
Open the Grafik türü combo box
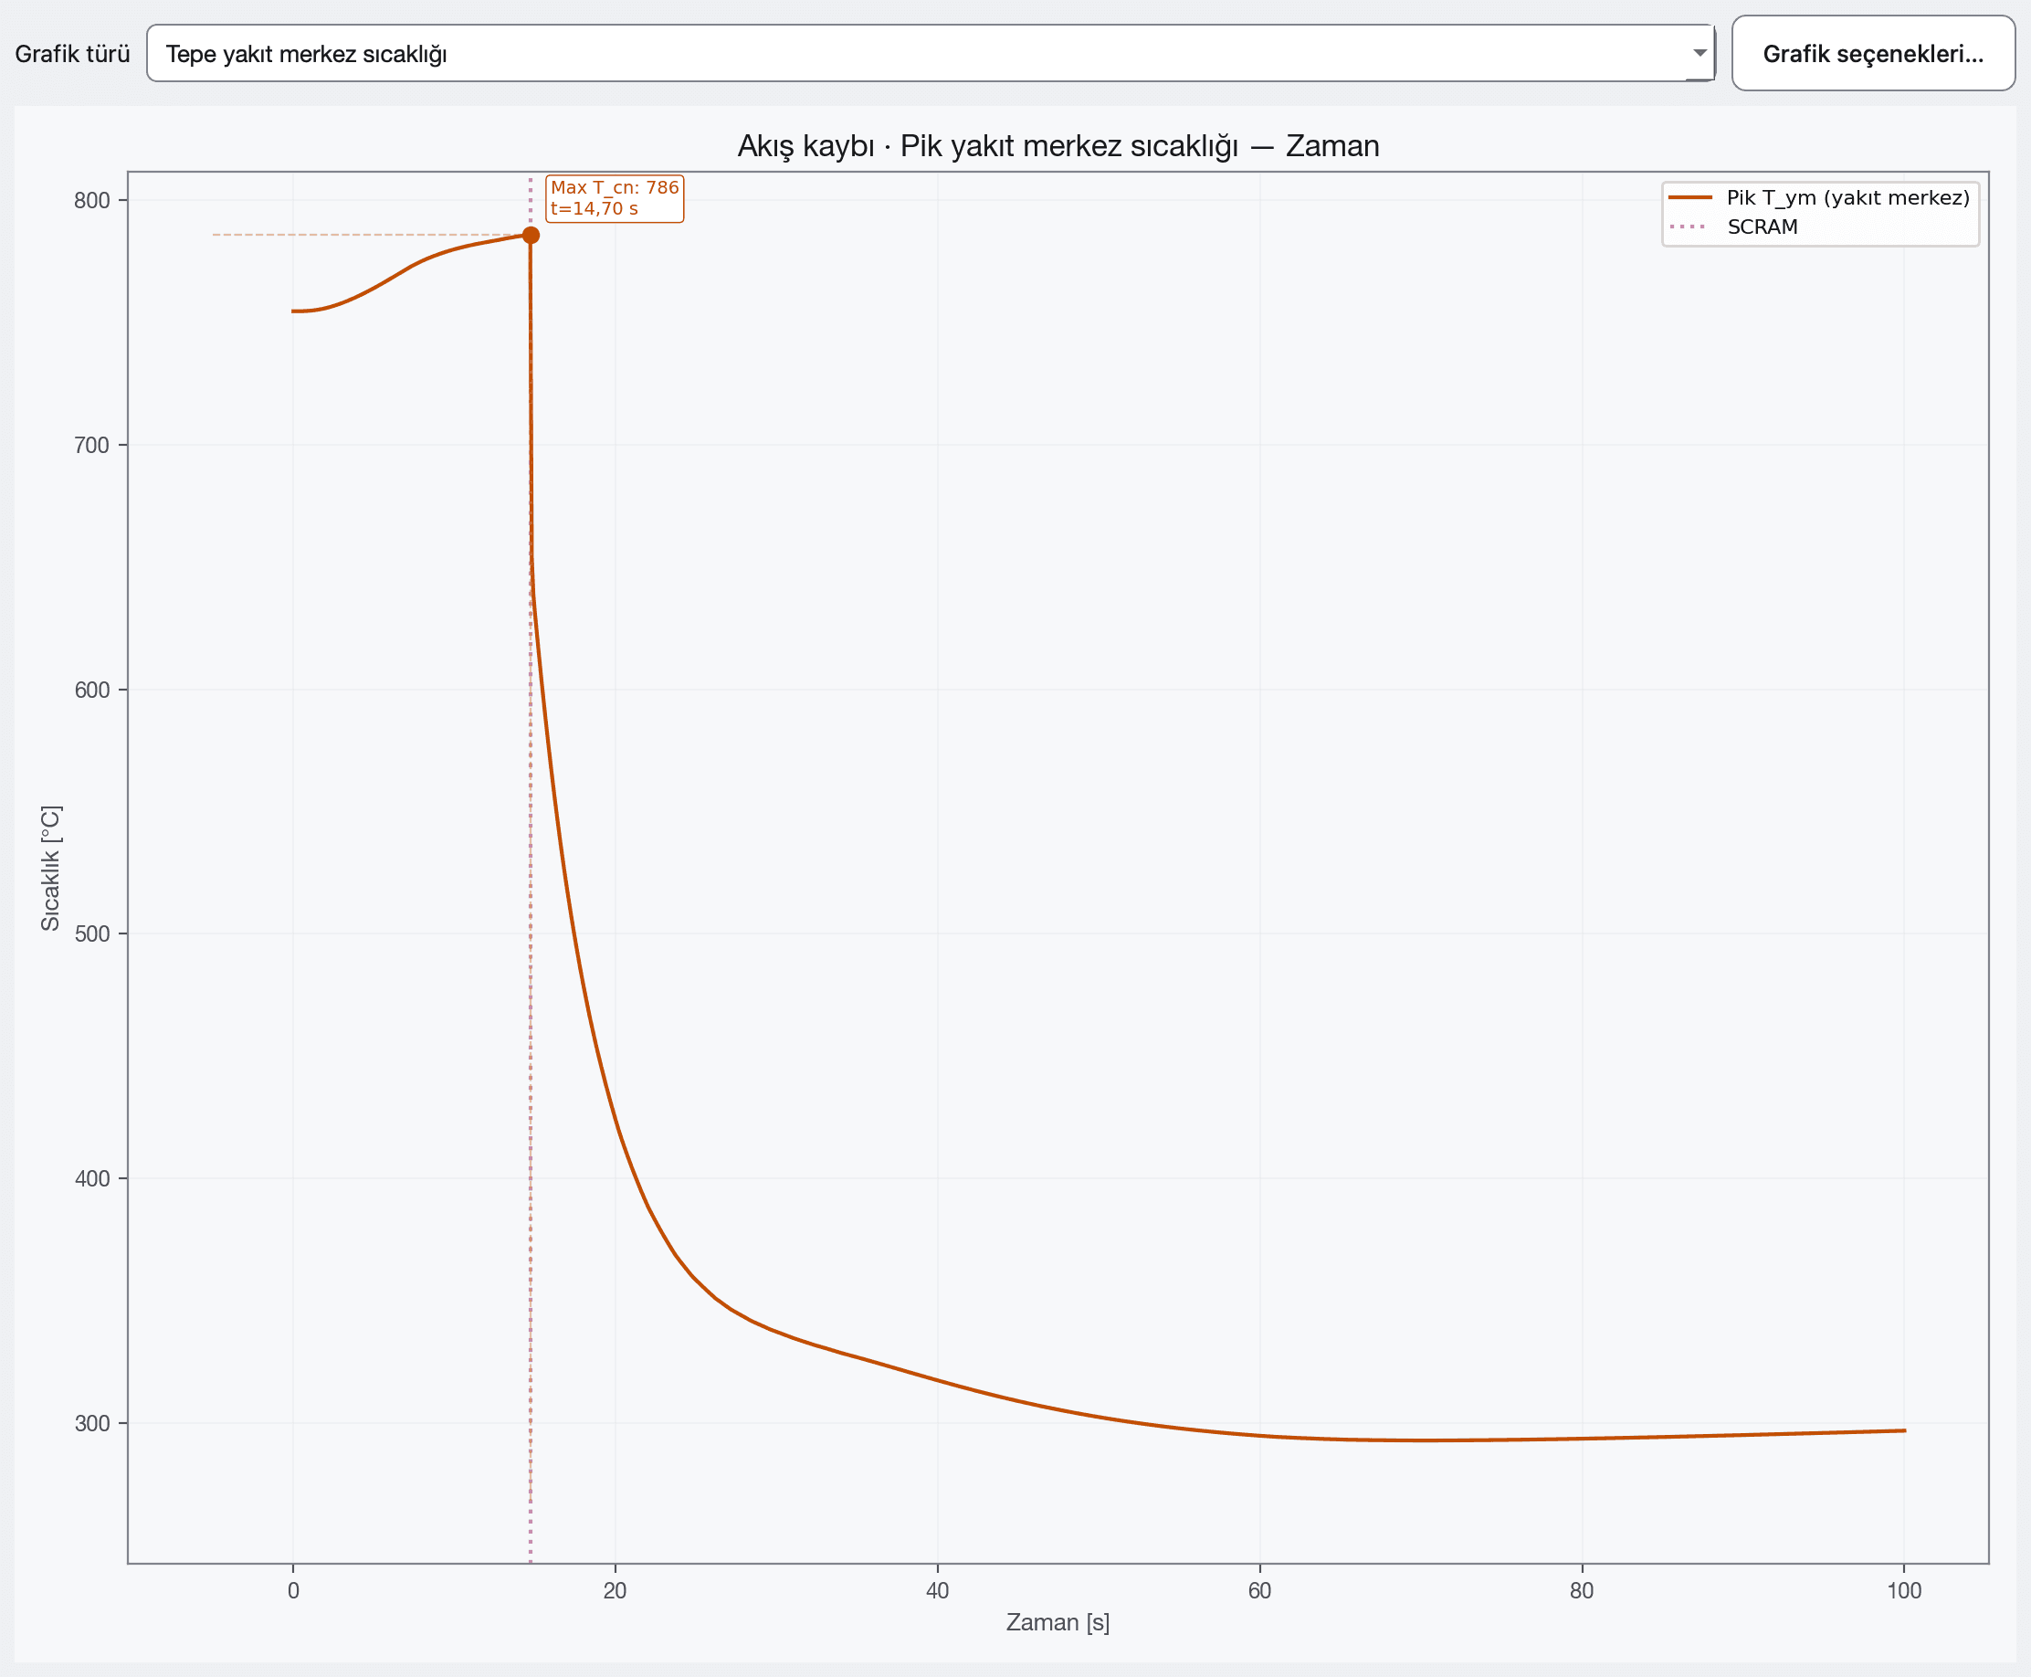coord(930,53)
